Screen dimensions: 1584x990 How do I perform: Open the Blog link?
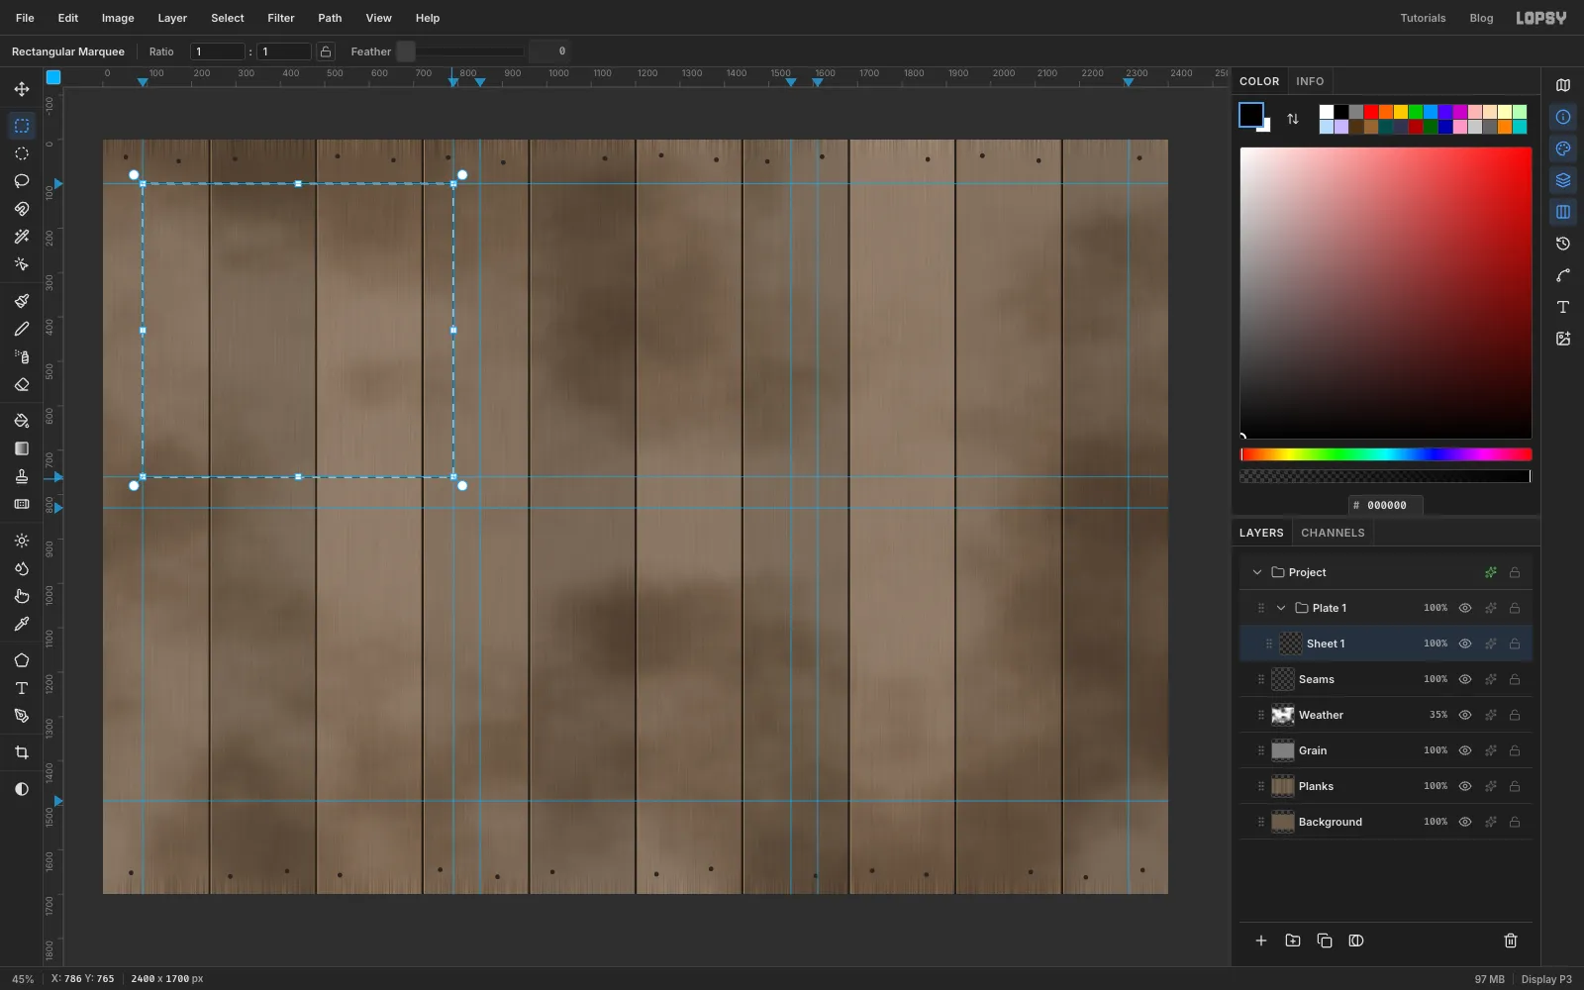1481,18
